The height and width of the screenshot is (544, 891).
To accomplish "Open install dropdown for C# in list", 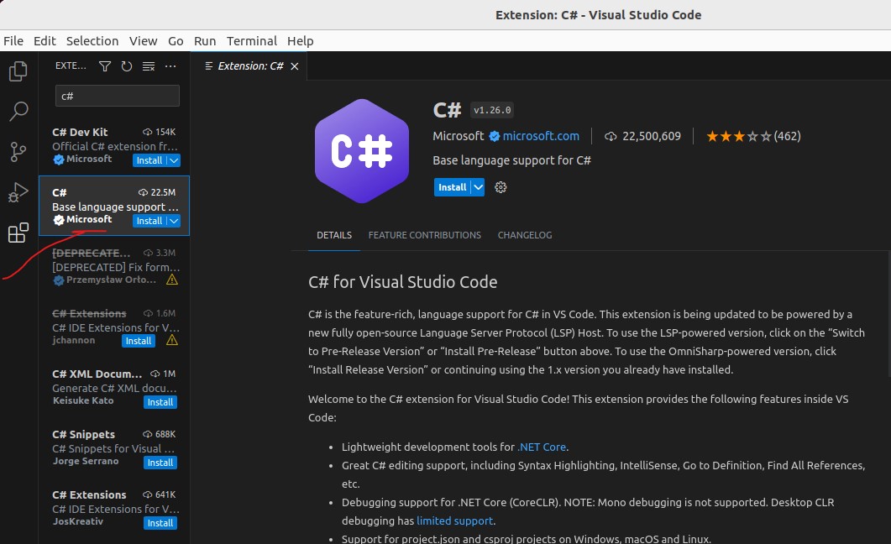I will [x=174, y=221].
